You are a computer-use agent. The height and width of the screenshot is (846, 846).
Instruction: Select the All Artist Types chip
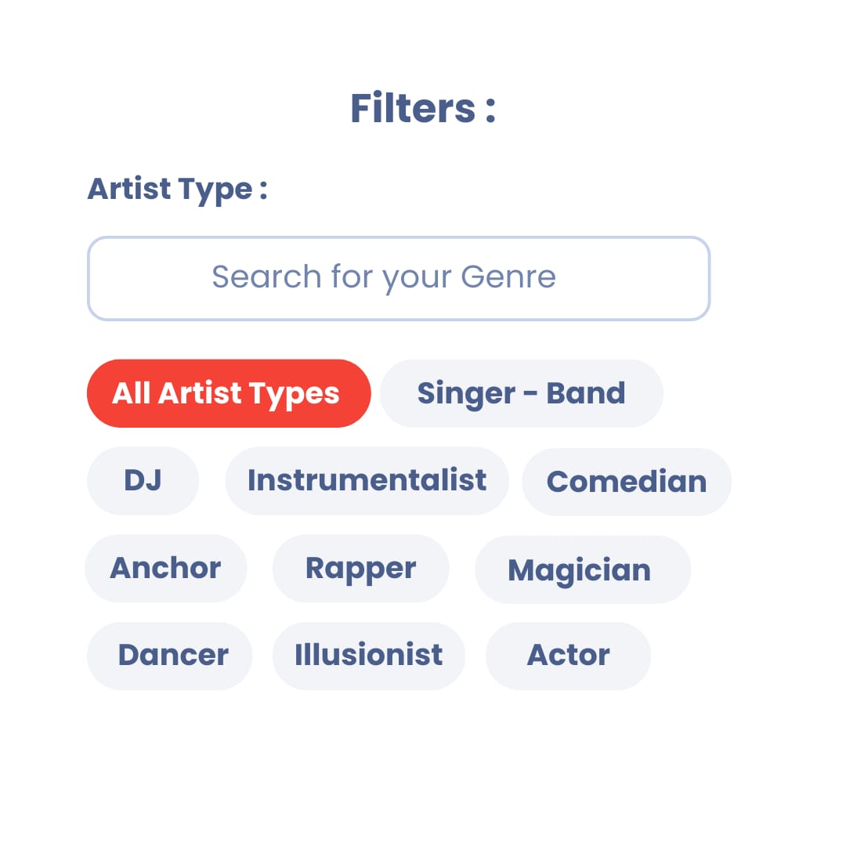228,393
